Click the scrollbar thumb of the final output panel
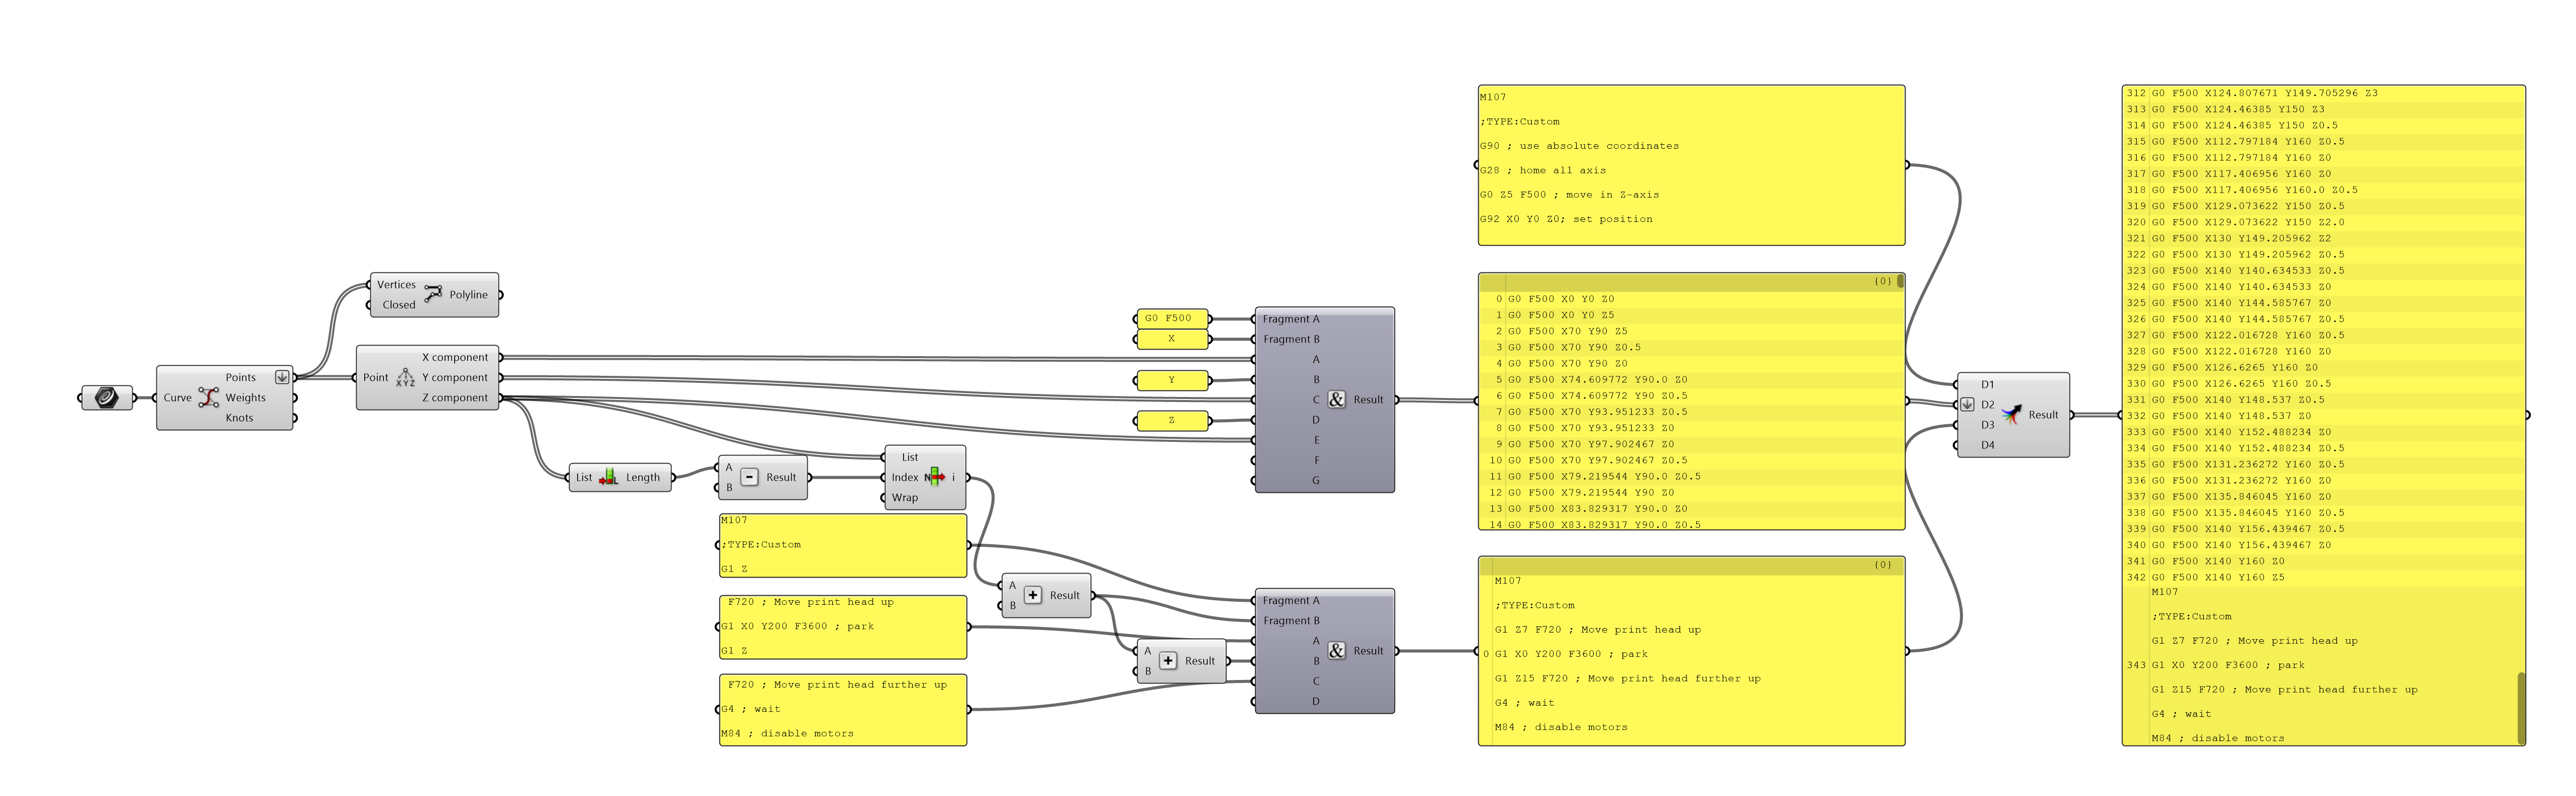The height and width of the screenshot is (796, 2576). tap(2521, 708)
